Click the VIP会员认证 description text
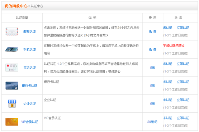 [x=52, y=118]
